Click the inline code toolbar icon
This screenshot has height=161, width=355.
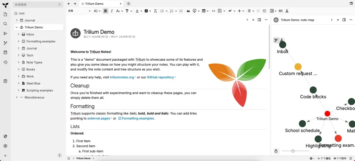(213, 11)
